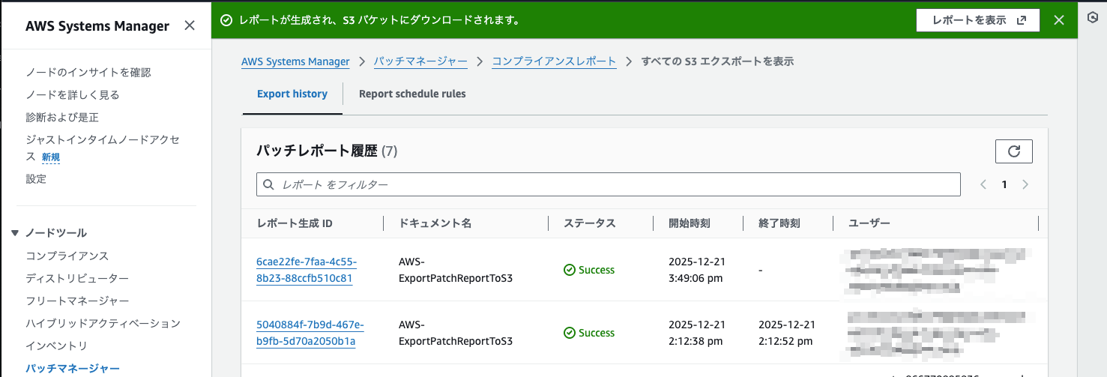Dismiss the green success notification banner

[1058, 20]
